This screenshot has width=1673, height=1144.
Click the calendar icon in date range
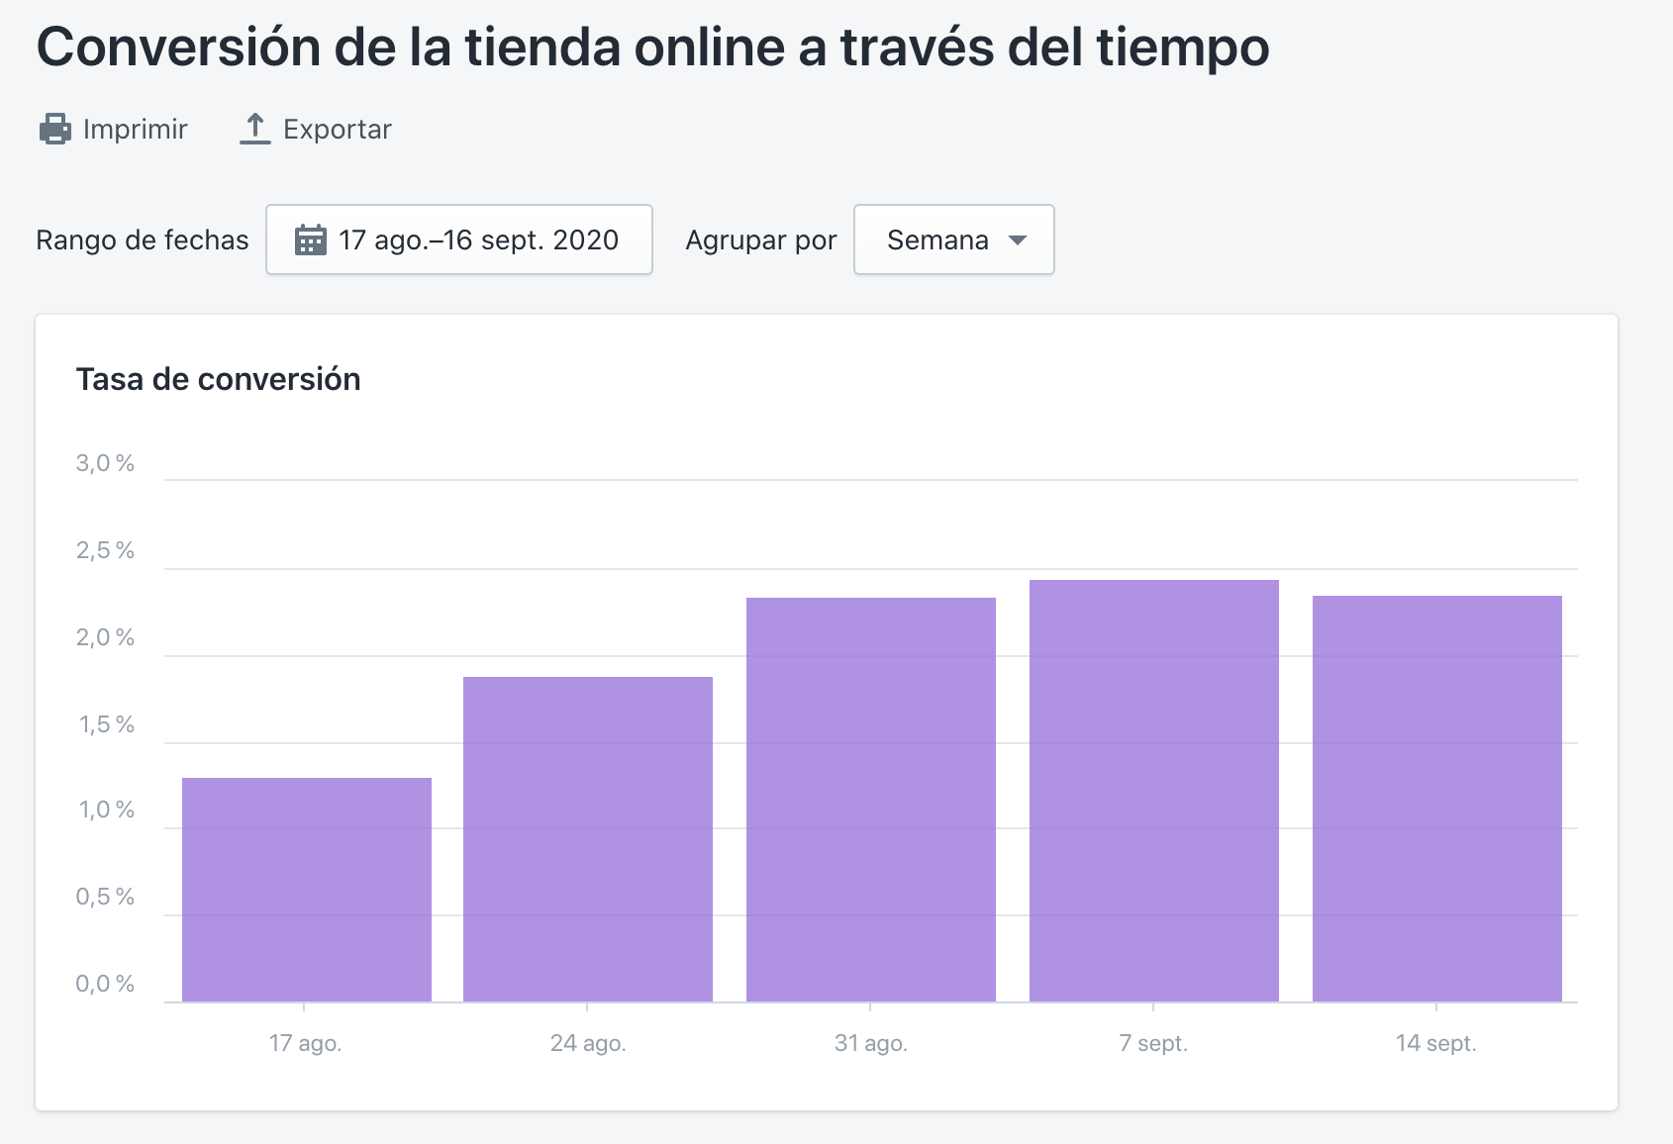pyautogui.click(x=311, y=240)
